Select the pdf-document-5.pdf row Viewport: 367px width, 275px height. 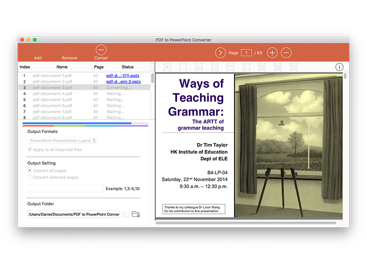[x=84, y=99]
